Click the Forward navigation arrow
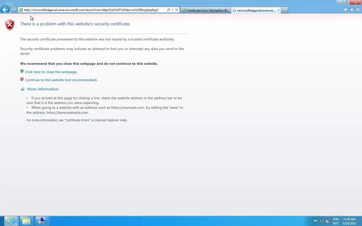 (14, 10)
